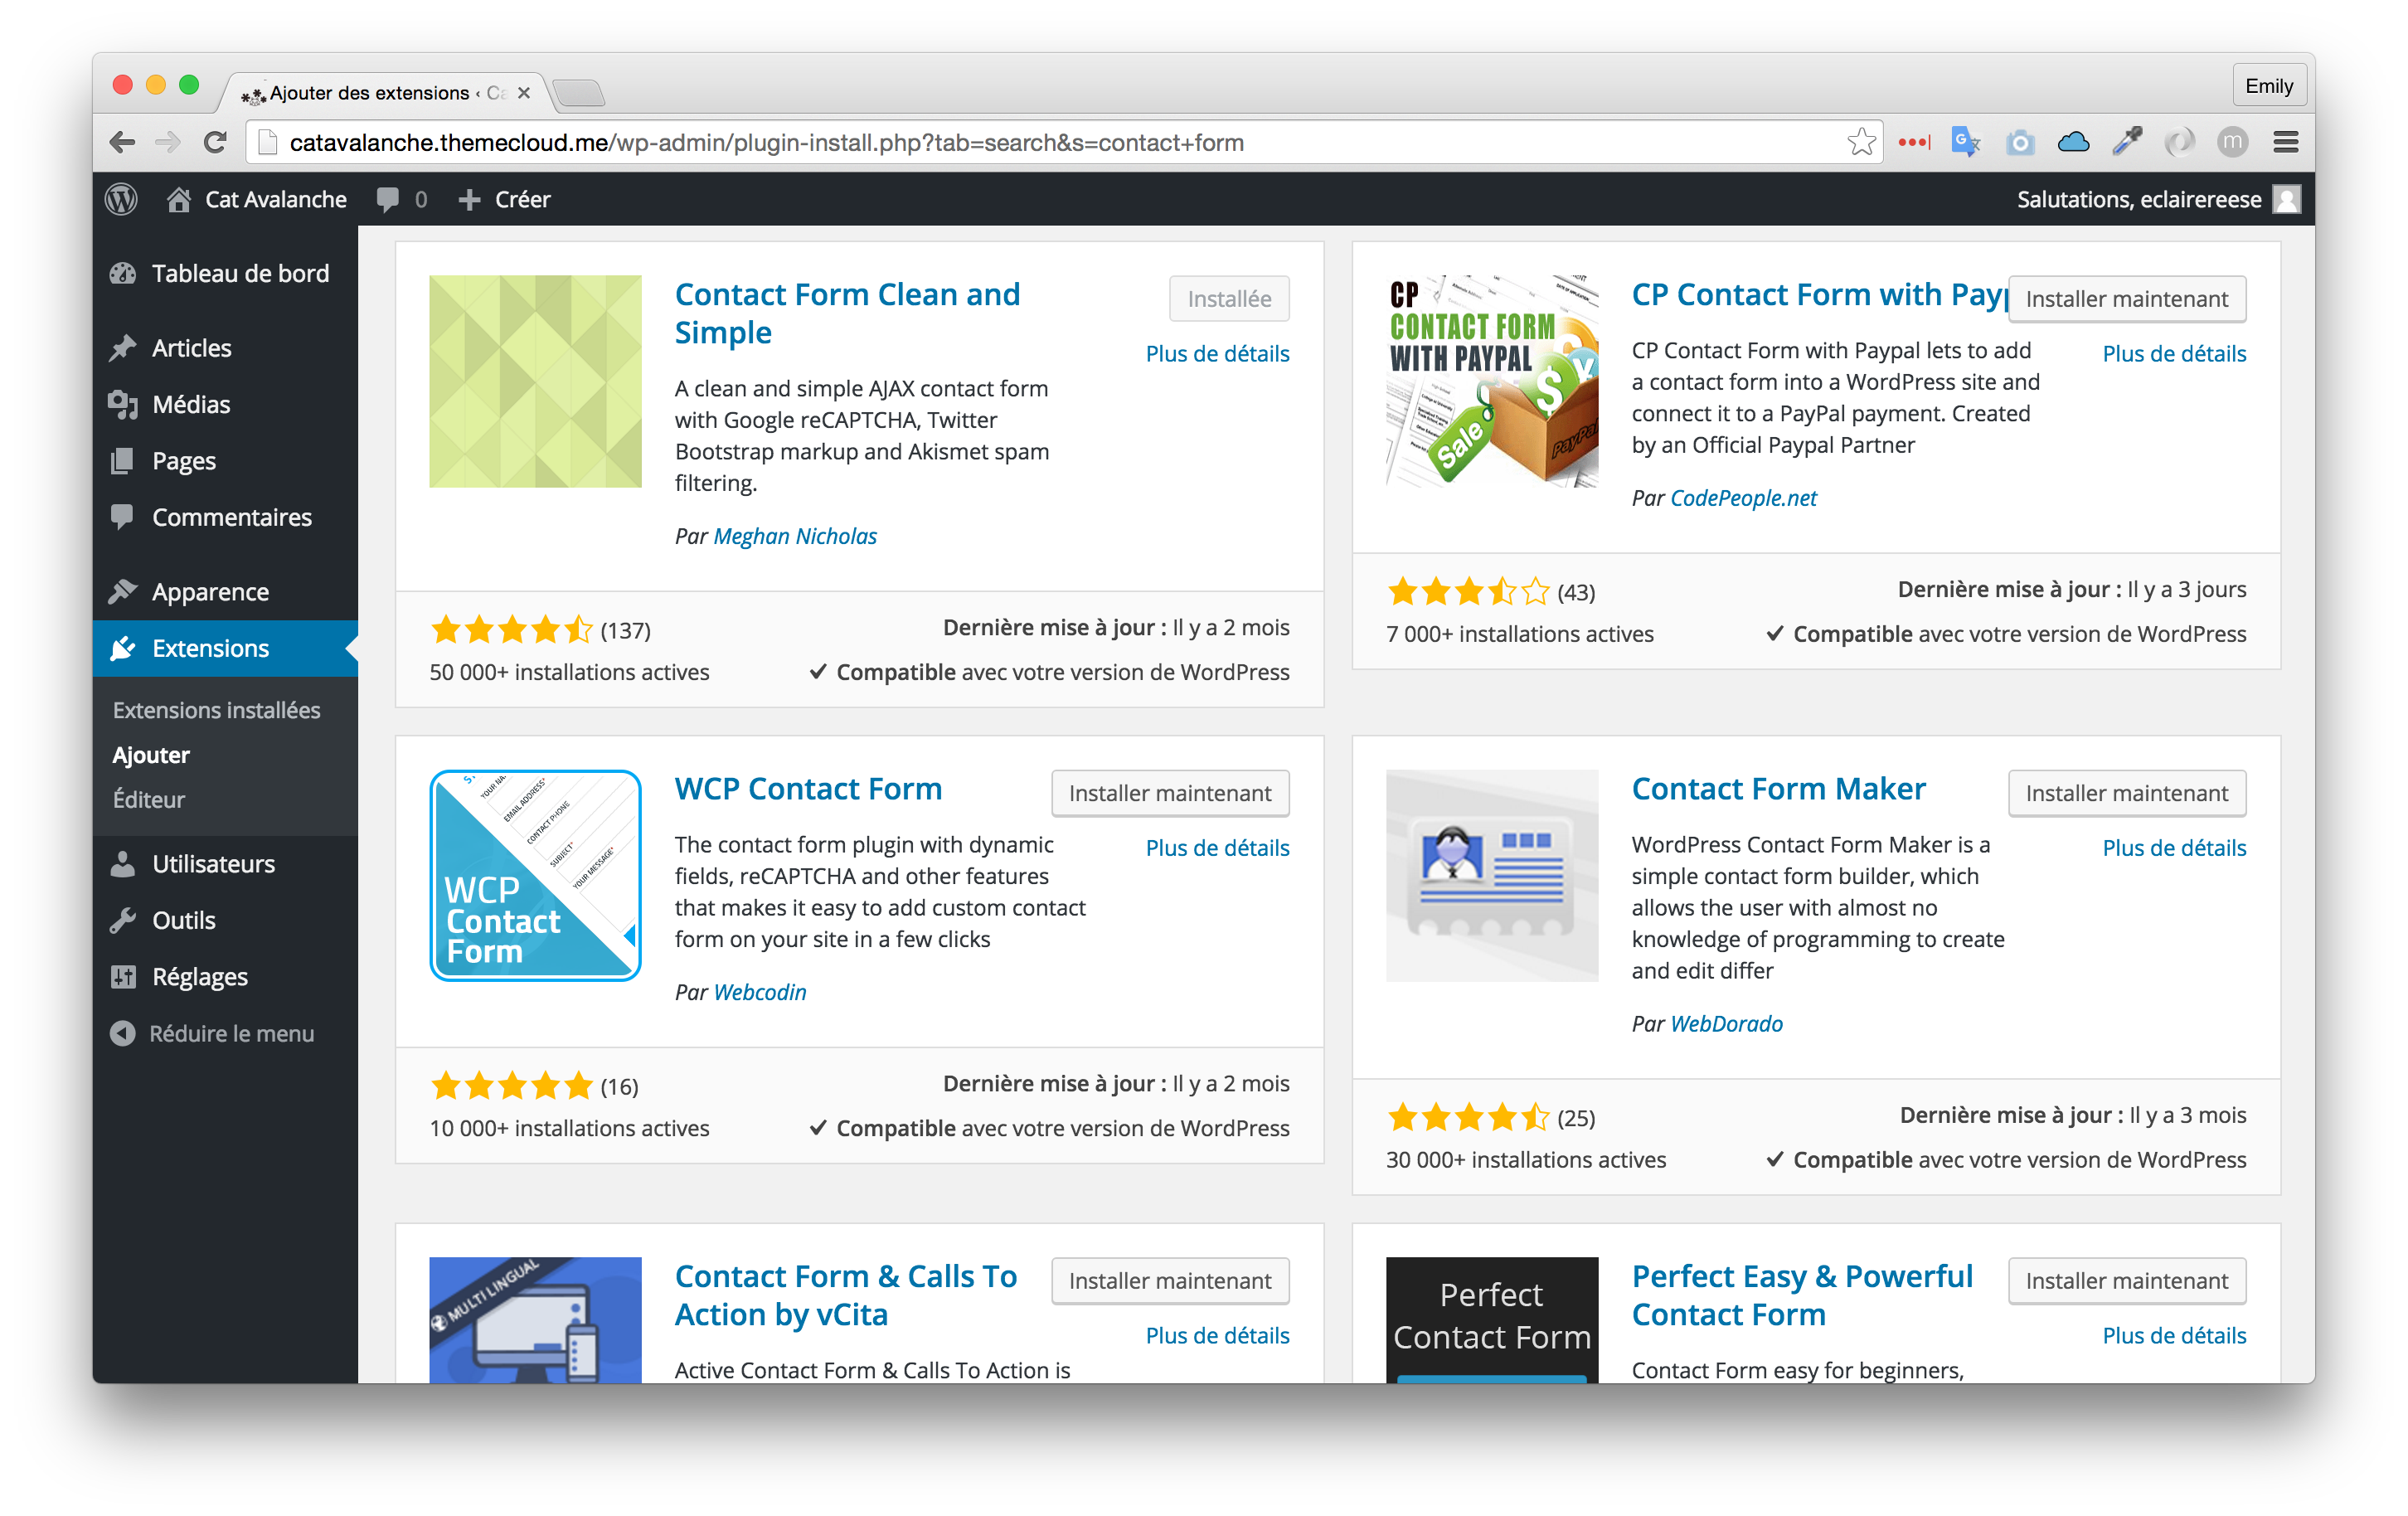Screen dimensions: 2408x1516
Task: Open the Chrome hamburger menu
Action: [2285, 142]
